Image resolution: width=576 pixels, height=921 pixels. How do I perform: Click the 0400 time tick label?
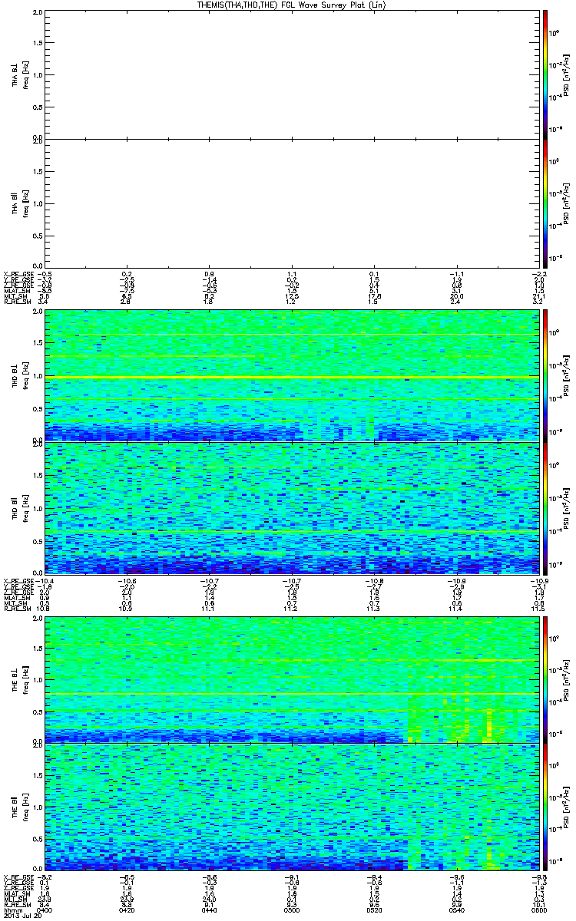46,909
